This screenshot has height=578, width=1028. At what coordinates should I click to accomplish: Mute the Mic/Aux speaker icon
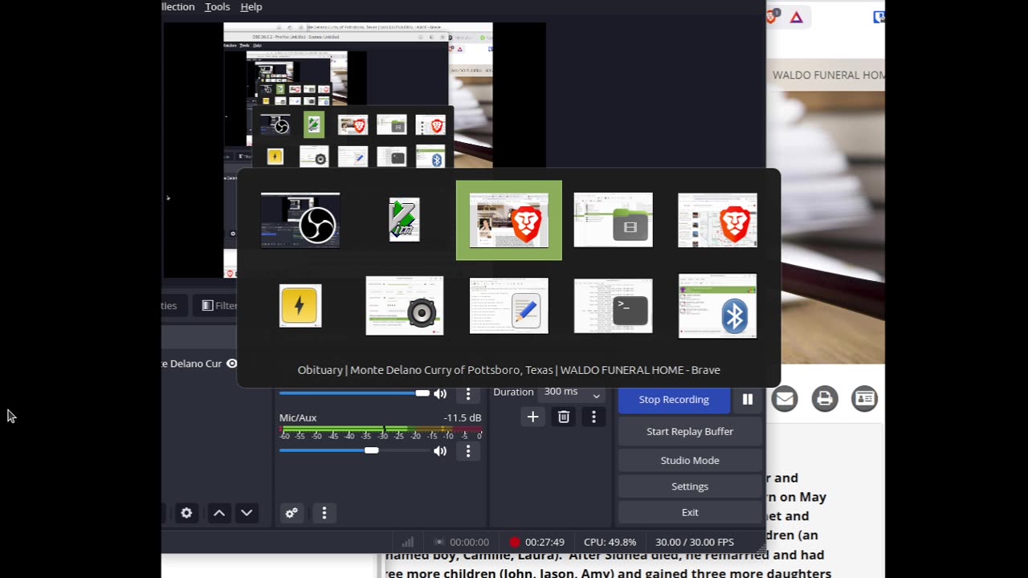pos(440,451)
